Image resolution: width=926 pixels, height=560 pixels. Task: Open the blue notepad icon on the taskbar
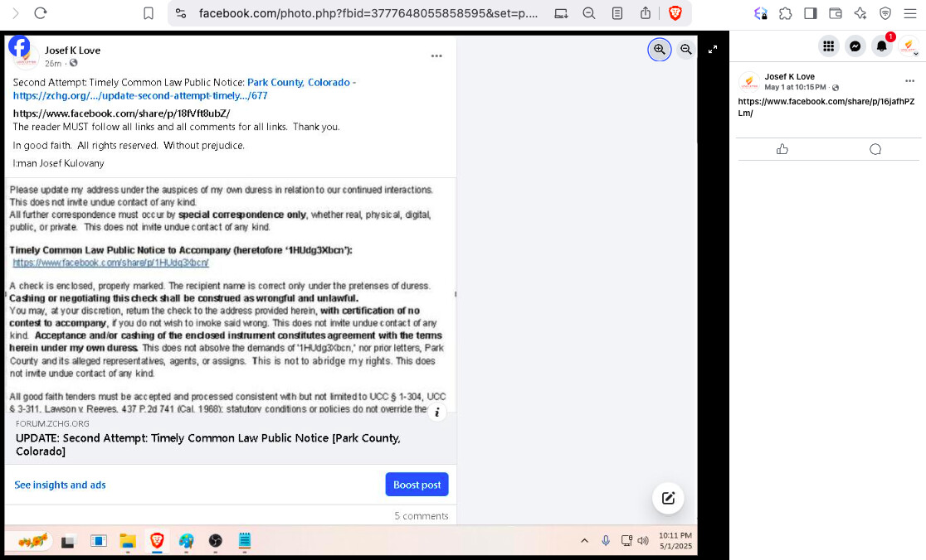tap(245, 541)
